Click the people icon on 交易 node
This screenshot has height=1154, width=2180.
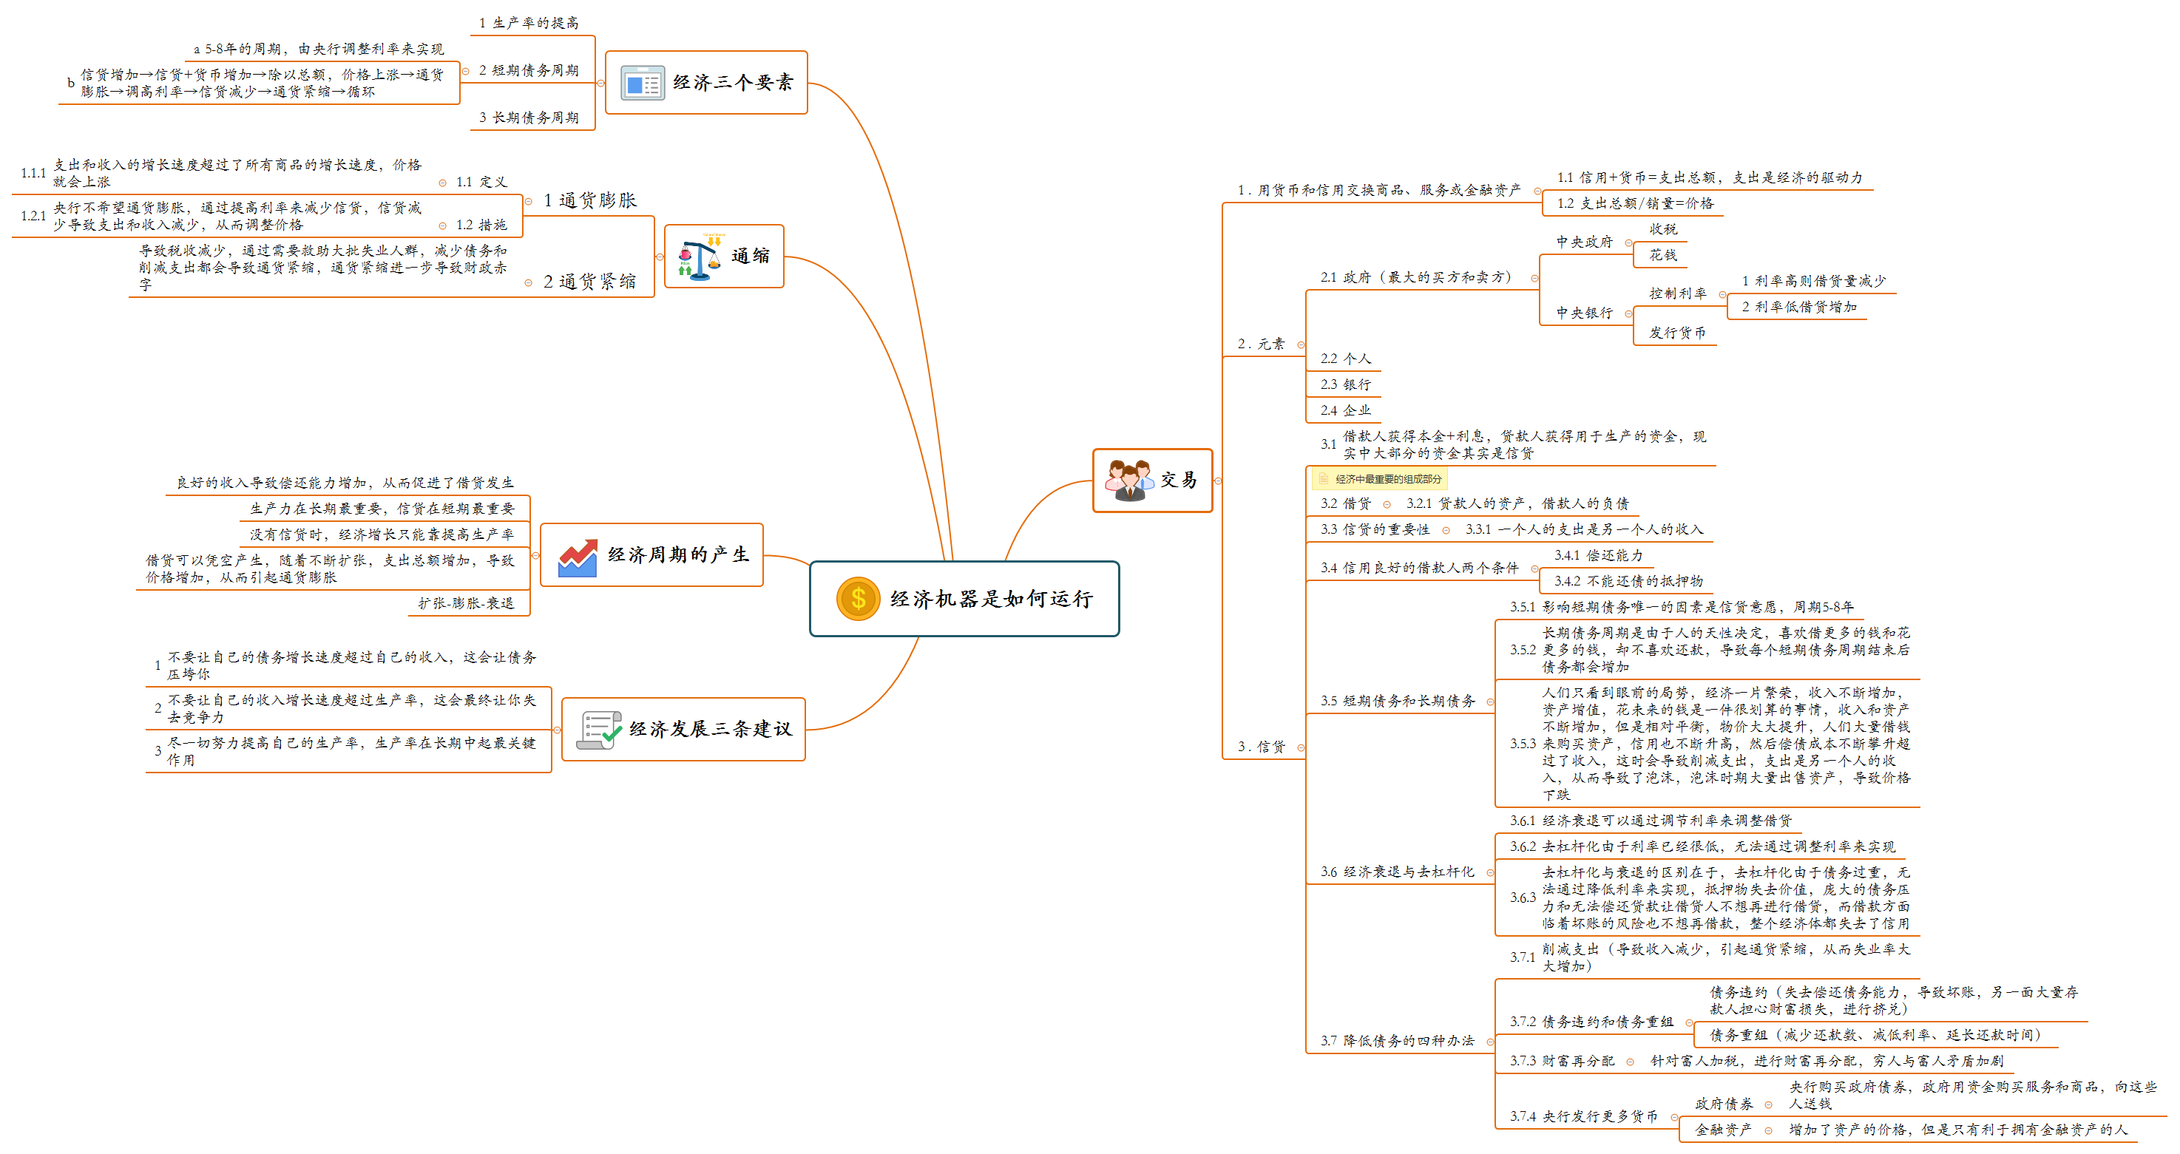(x=1129, y=481)
